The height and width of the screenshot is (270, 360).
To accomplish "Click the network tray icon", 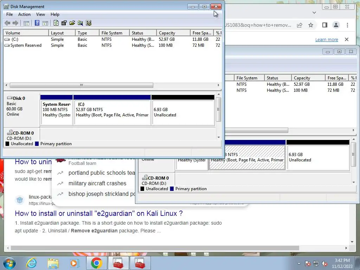I will coord(316,263).
